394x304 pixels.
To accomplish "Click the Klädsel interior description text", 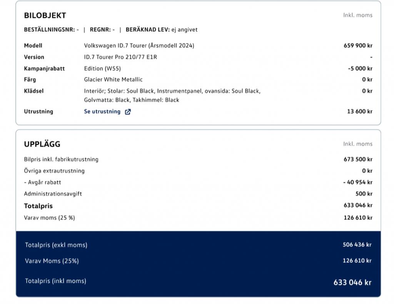I will [172, 95].
